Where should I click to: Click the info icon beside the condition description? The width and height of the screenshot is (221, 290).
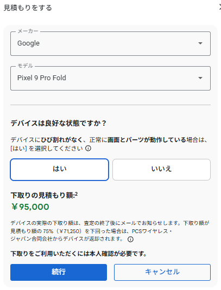click(88, 149)
